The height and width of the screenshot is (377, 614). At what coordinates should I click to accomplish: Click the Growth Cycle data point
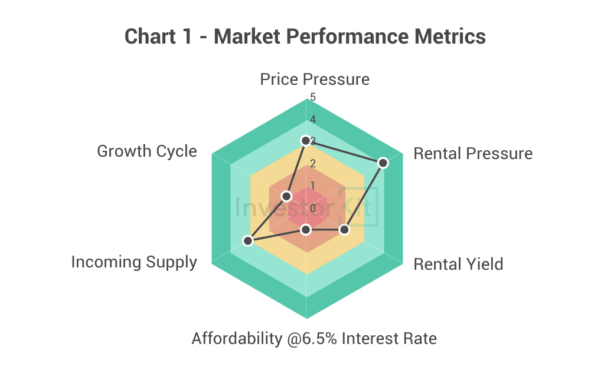tap(287, 196)
